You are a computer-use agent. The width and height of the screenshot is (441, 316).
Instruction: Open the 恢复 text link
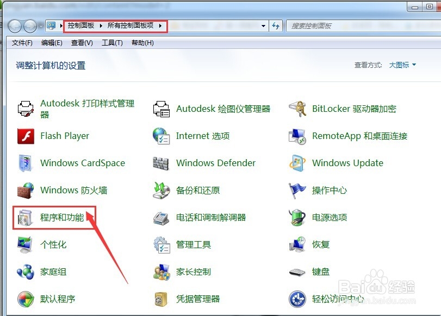321,245
